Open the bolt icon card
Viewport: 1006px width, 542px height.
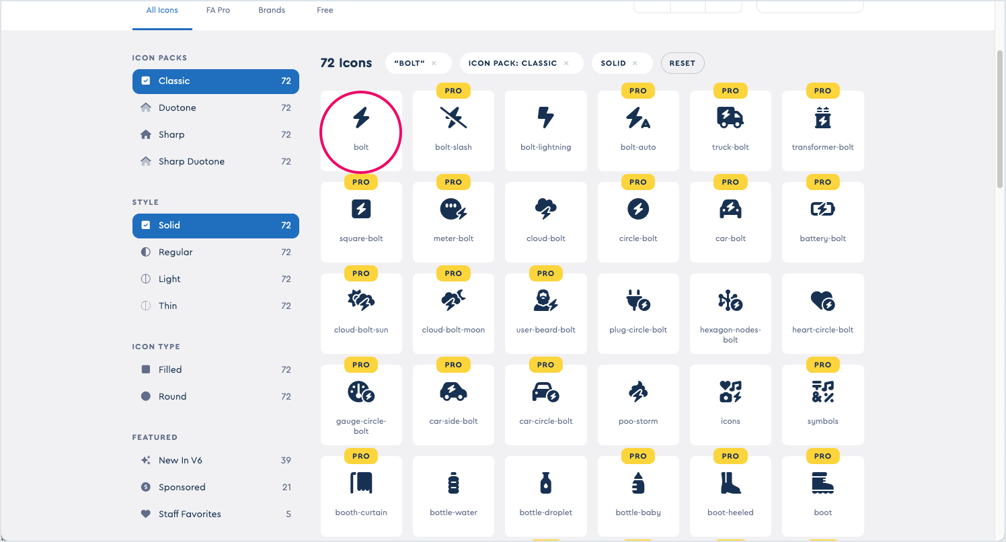click(x=361, y=130)
